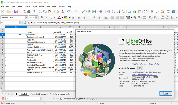Screen dimensions: 178x105
Task: Switch to Products_id_names sheet tab
Action: click(x=38, y=94)
